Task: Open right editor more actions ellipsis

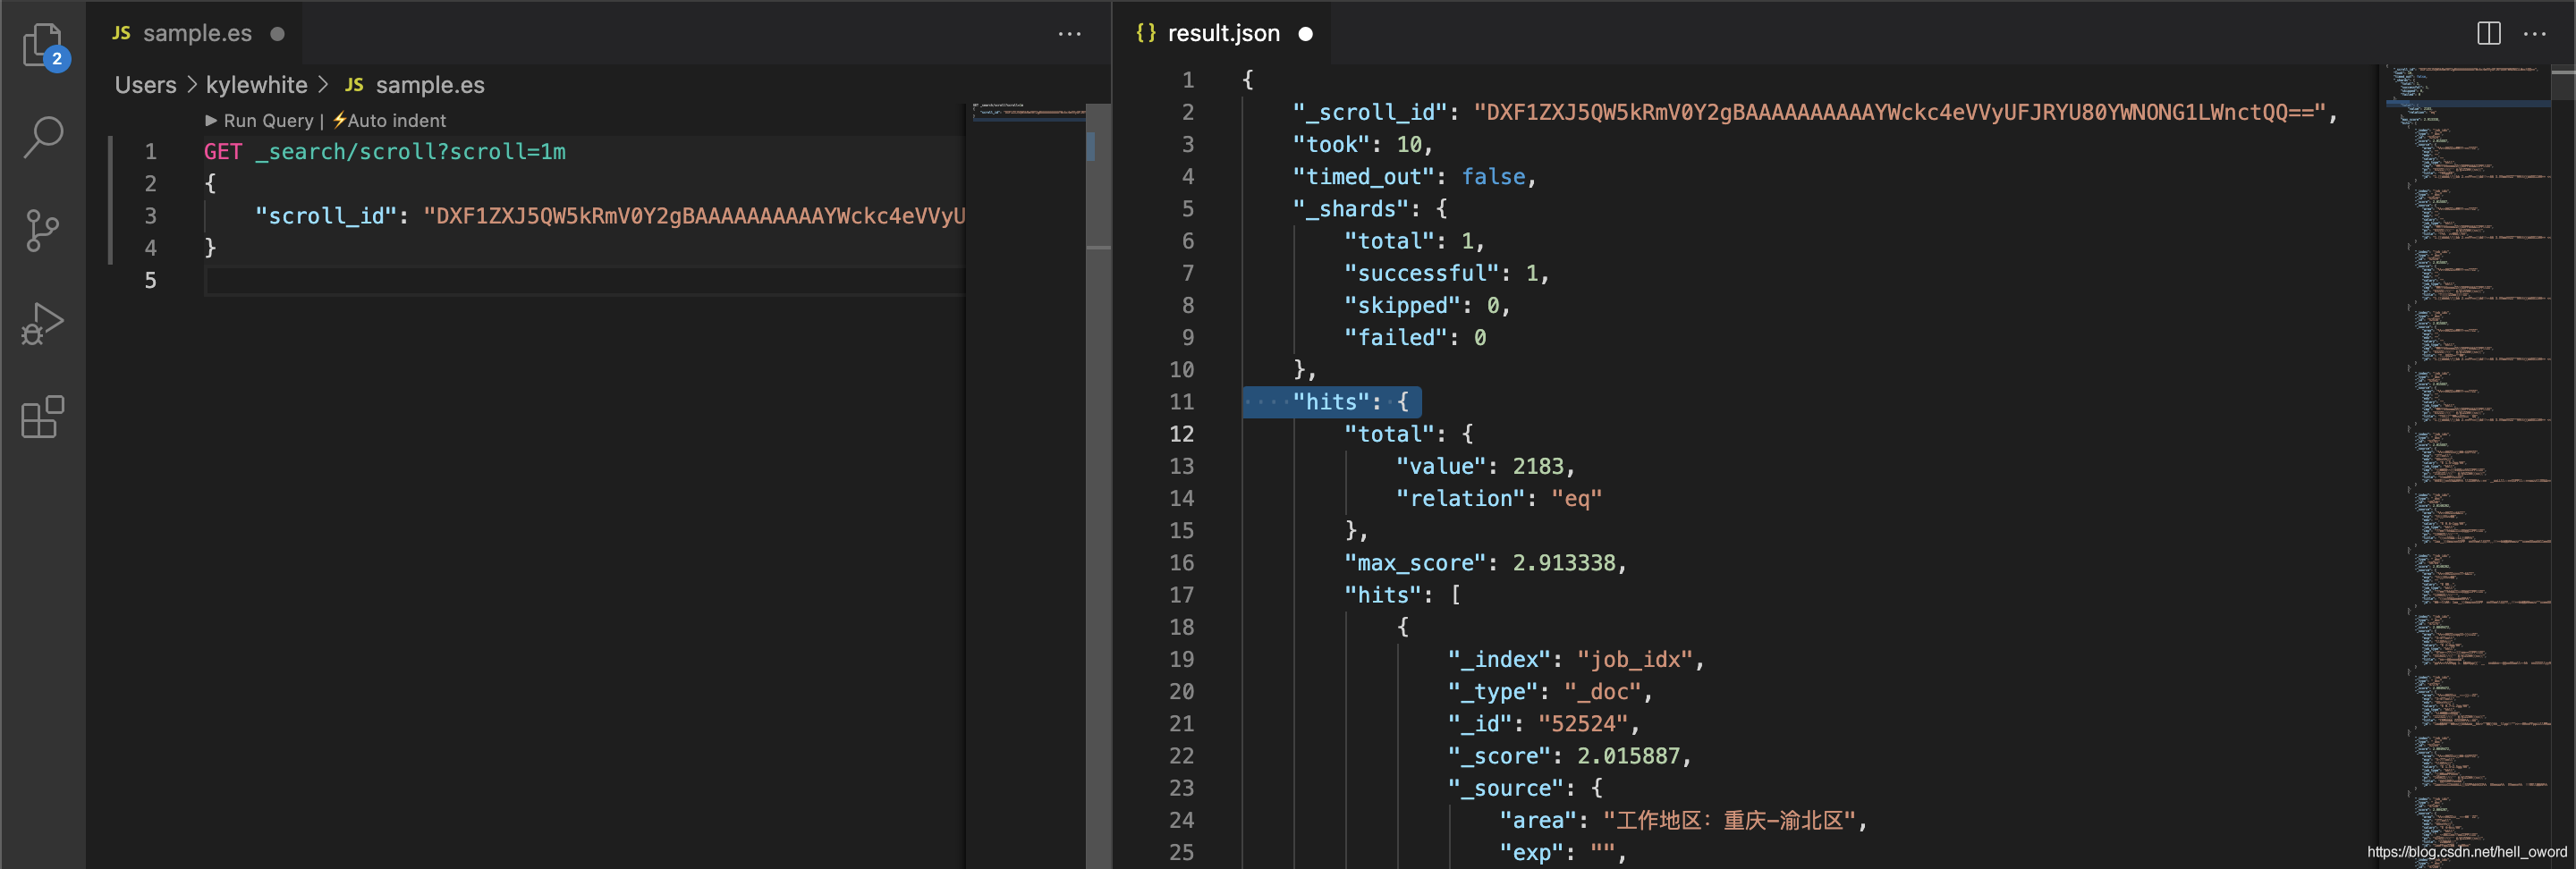Action: [x=2535, y=33]
